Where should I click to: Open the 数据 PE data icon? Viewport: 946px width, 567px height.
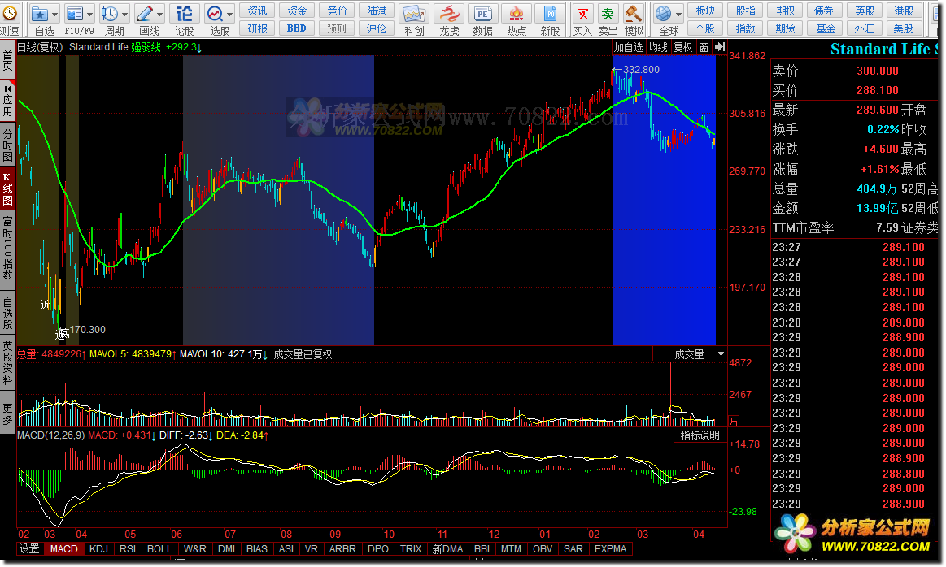(x=482, y=13)
